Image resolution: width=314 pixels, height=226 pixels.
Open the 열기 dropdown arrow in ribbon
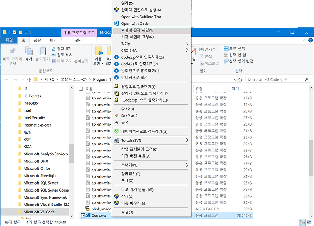coord(214,49)
